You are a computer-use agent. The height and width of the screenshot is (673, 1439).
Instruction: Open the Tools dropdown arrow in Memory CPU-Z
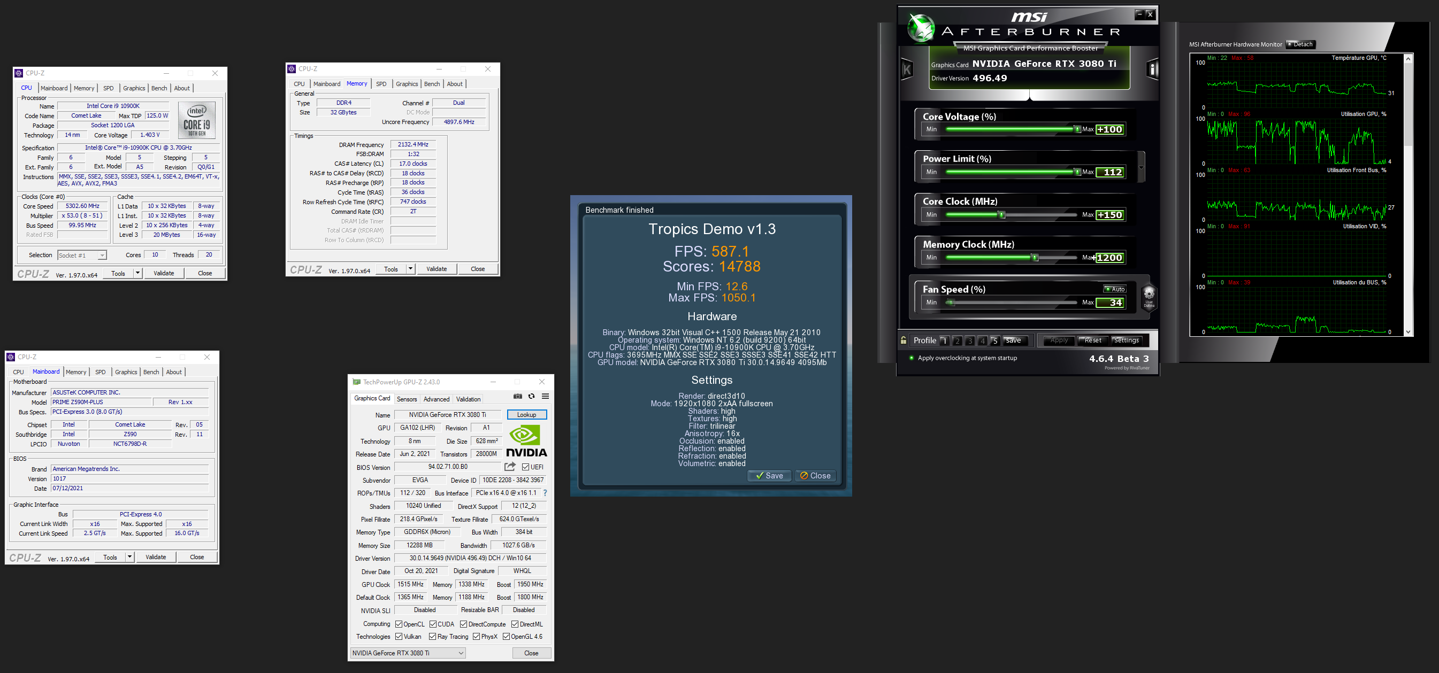click(x=411, y=269)
